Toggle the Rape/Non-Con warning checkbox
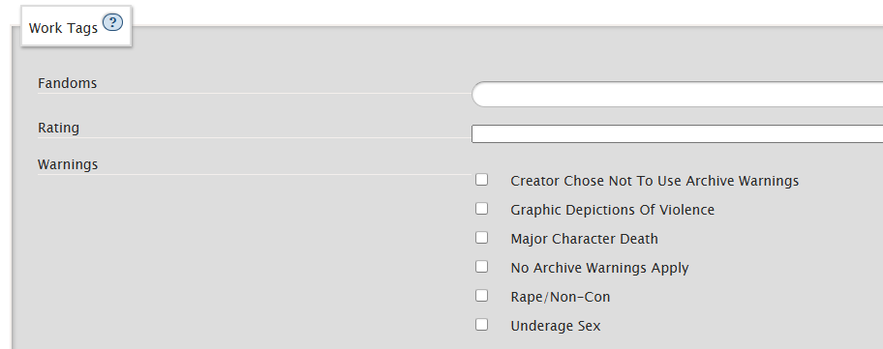 point(481,296)
